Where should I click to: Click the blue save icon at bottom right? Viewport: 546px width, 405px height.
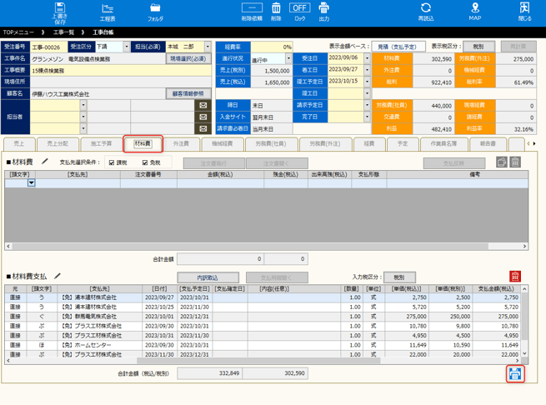click(515, 374)
